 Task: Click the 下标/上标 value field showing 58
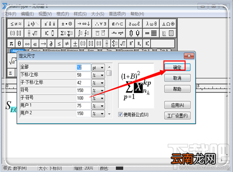tap(83, 75)
